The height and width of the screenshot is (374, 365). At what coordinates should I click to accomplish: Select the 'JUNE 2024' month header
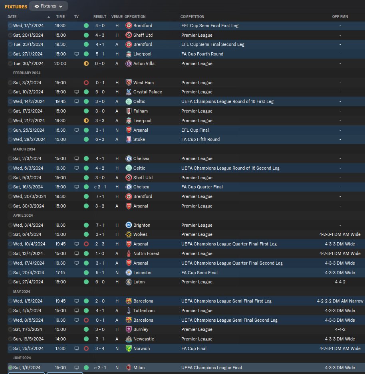(x=22, y=358)
